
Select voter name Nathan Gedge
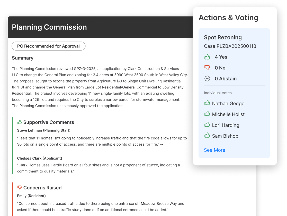tap(228, 104)
